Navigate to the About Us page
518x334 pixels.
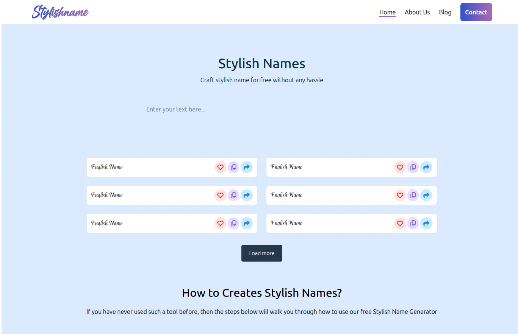click(x=417, y=12)
